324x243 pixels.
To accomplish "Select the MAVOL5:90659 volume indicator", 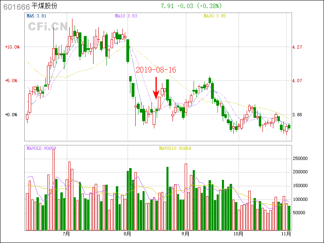I will pos(41,148).
